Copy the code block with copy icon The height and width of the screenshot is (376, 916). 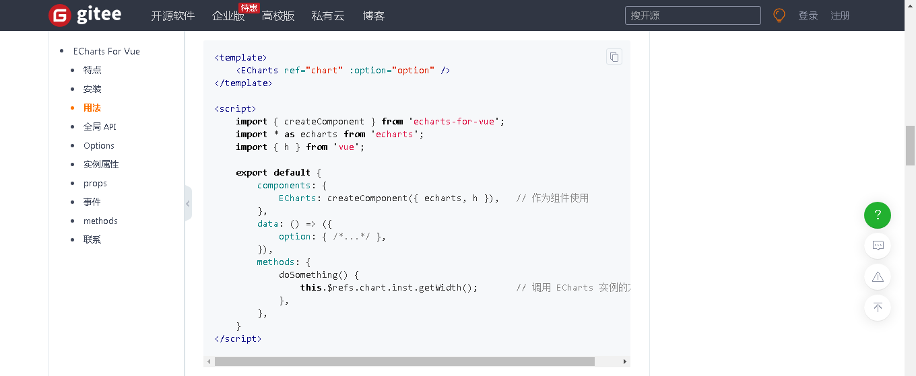tap(614, 57)
